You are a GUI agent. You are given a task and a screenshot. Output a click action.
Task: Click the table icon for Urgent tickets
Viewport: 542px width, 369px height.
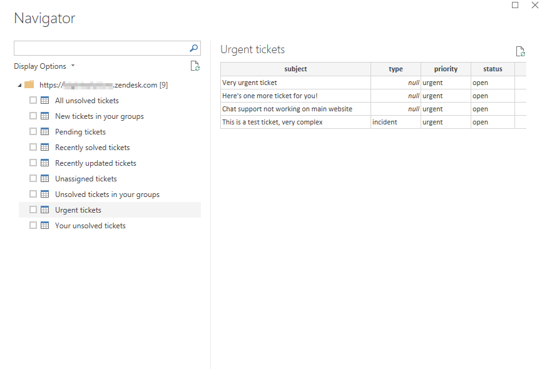tap(45, 210)
